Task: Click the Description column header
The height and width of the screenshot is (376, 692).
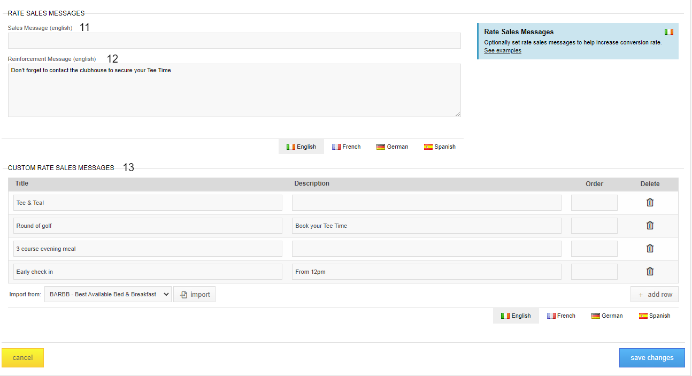Action: pos(312,183)
